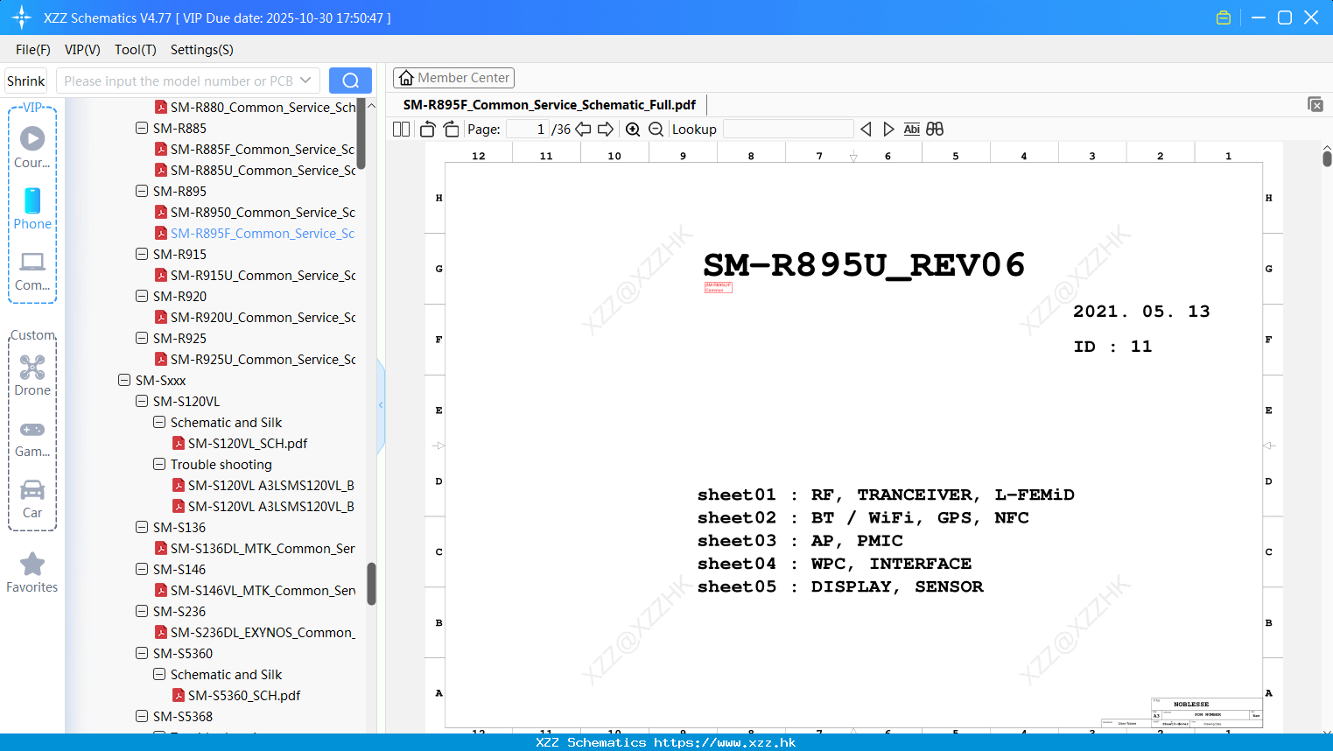This screenshot has height=751, width=1333.
Task: Open SM-R920U_Common_Service file
Action: pos(255,317)
